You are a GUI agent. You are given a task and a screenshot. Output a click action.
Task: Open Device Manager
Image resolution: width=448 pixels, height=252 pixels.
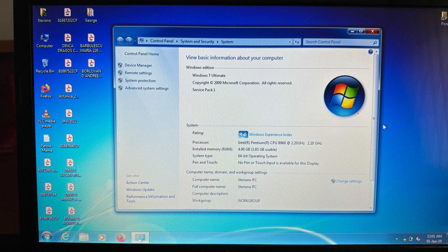click(x=138, y=65)
